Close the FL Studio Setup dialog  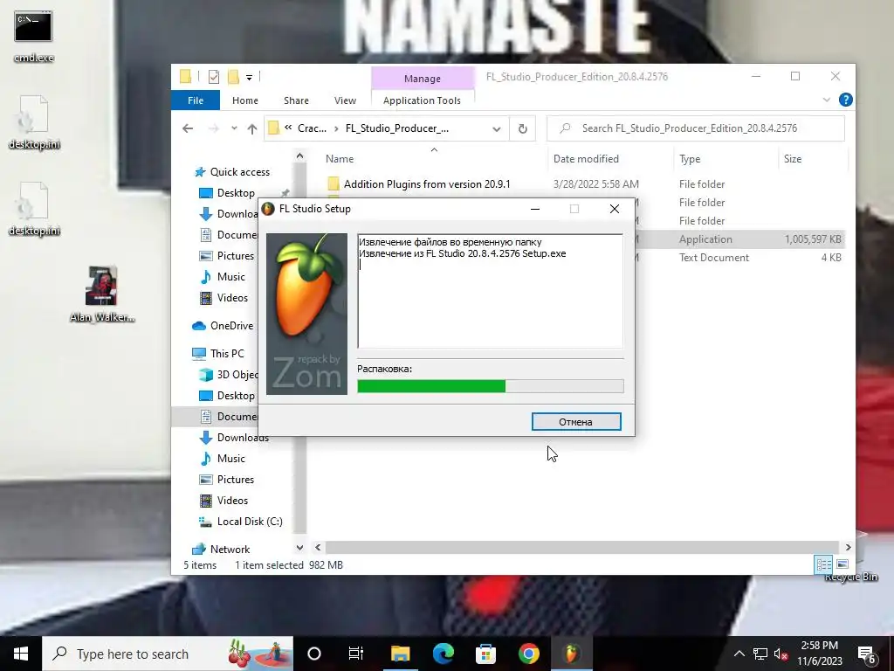(614, 209)
